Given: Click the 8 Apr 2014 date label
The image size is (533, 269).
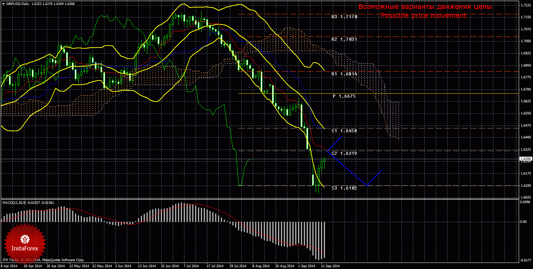Looking at the screenshot, I should [x=9, y=266].
